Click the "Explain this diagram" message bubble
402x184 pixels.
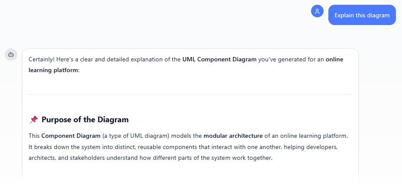[x=362, y=15]
